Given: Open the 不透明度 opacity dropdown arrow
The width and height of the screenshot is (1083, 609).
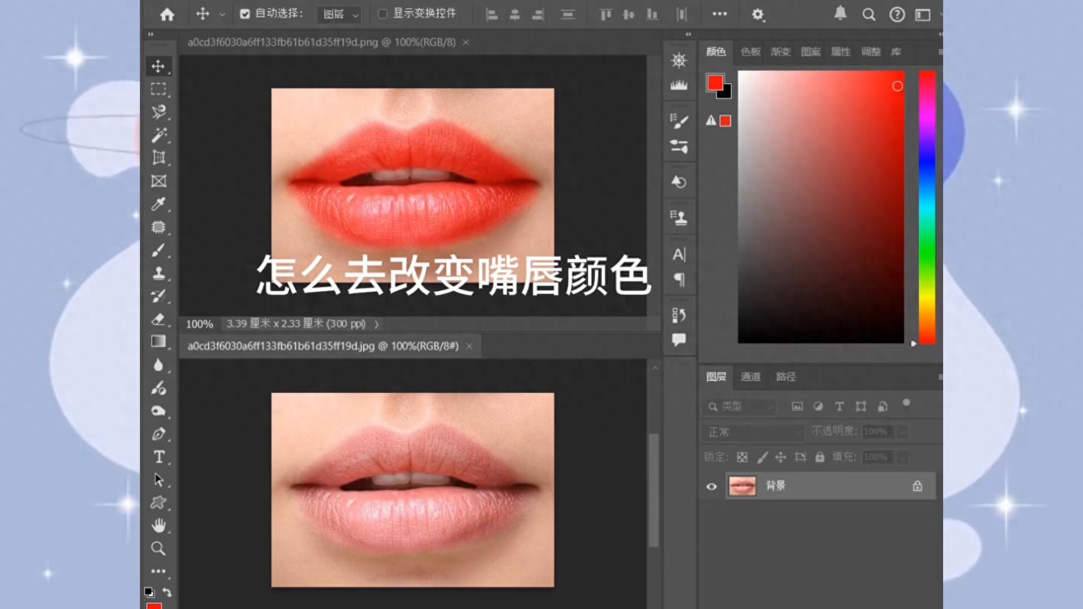Looking at the screenshot, I should (x=903, y=432).
